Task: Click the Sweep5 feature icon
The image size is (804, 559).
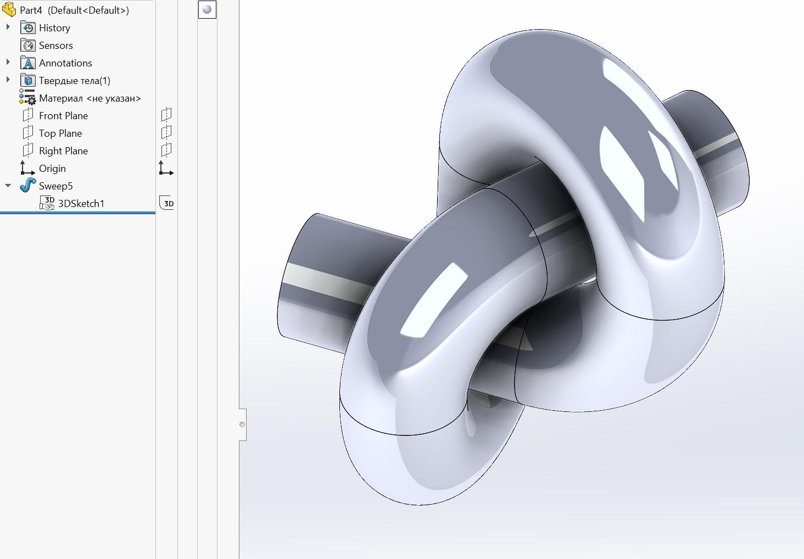Action: point(27,186)
